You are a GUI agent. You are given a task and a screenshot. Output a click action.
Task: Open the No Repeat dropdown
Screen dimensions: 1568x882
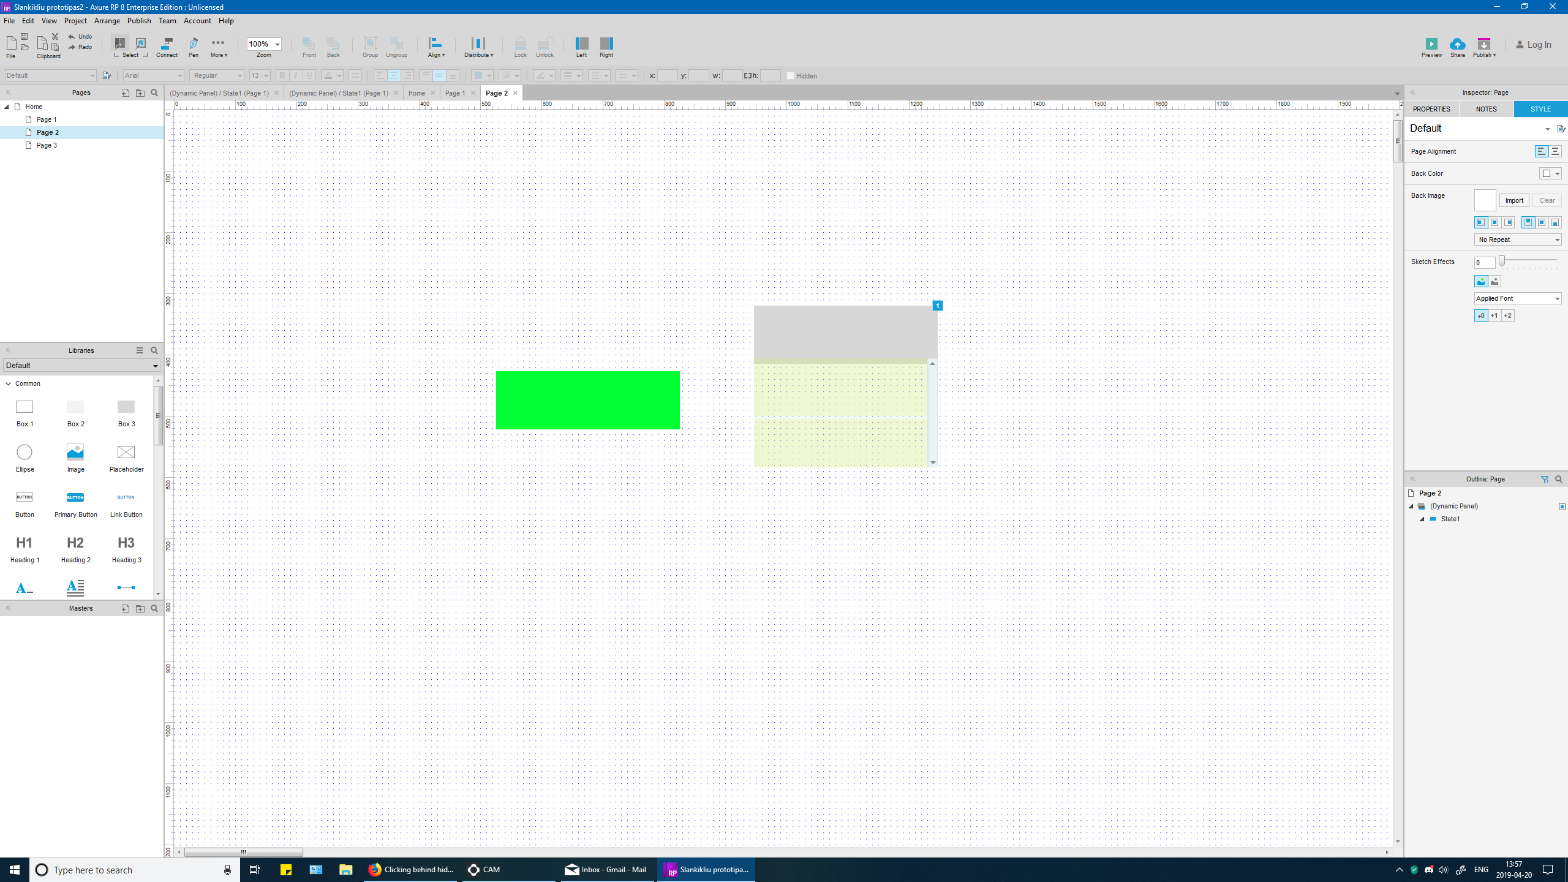pyautogui.click(x=1518, y=239)
